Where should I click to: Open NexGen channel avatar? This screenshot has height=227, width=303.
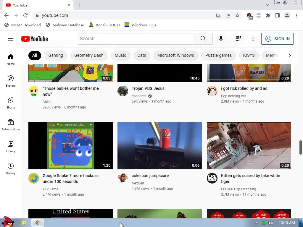pyautogui.click(x=123, y=178)
